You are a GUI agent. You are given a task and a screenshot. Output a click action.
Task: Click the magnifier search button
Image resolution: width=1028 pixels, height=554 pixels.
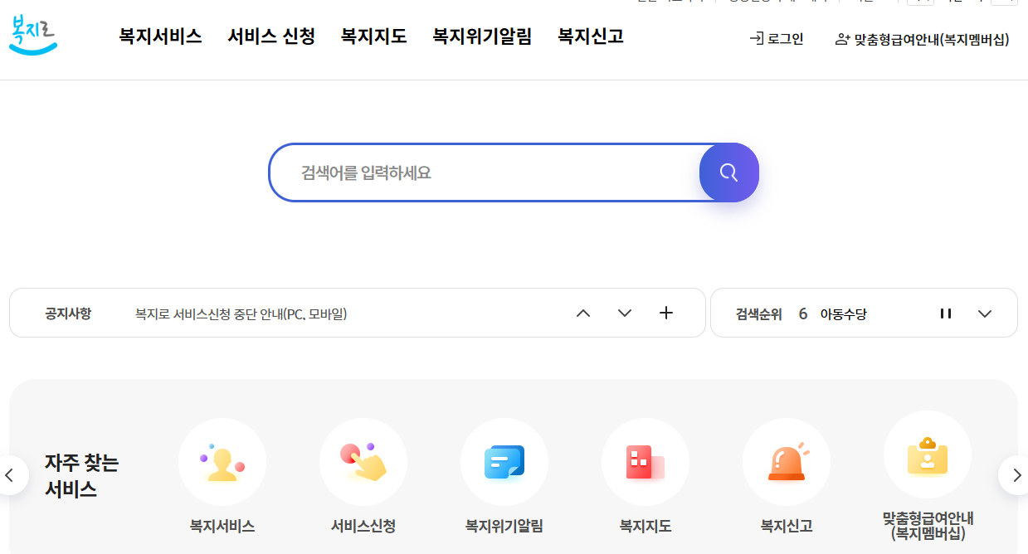click(728, 173)
